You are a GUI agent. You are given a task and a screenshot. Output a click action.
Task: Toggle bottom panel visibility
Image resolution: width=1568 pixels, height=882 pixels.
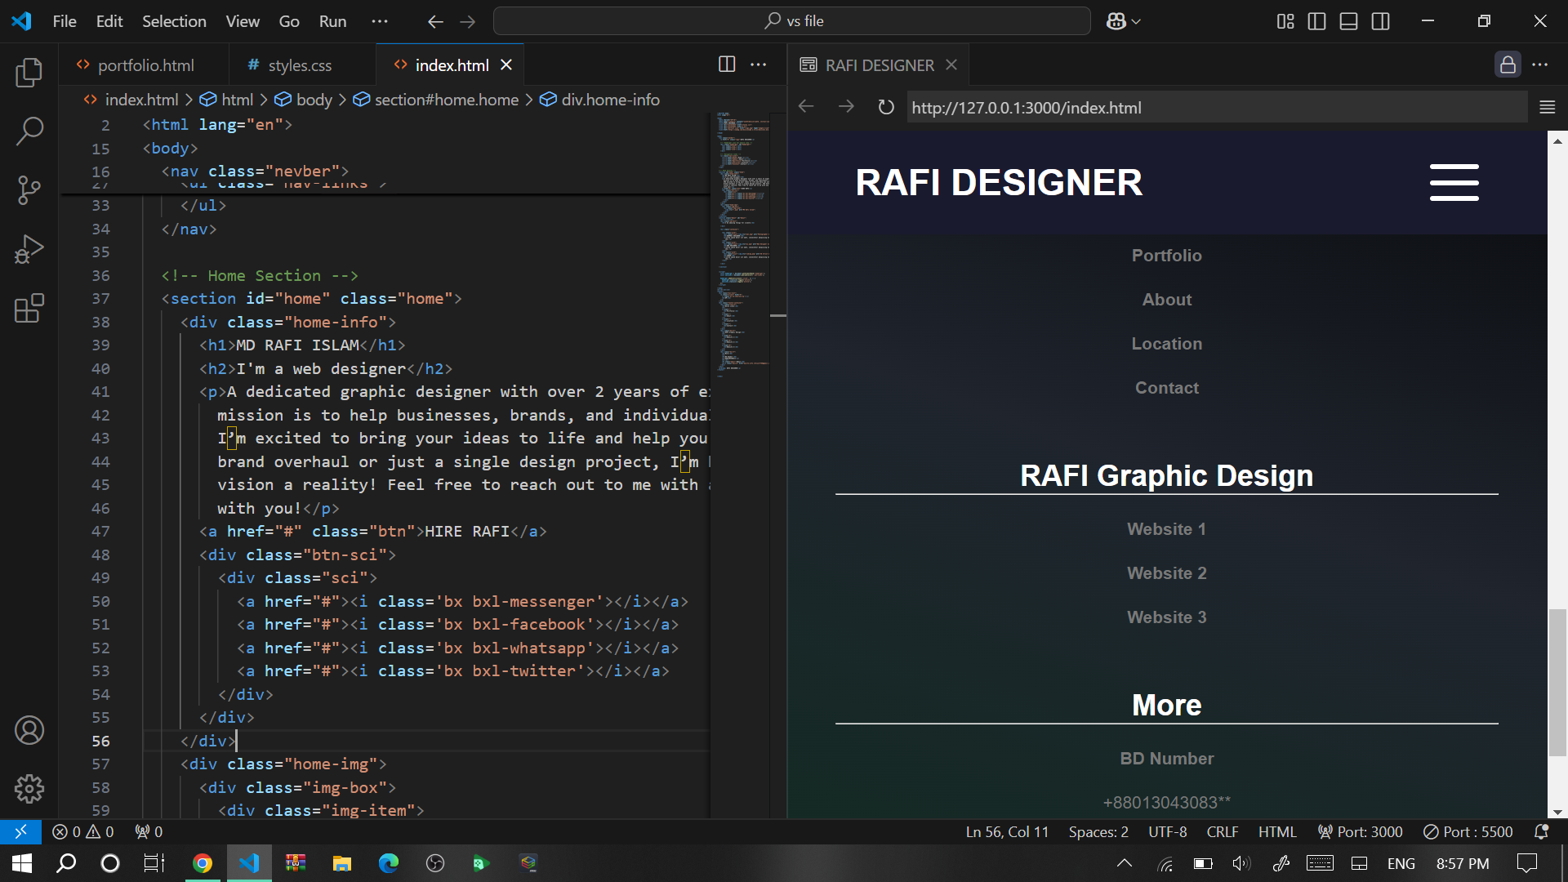1349,21
